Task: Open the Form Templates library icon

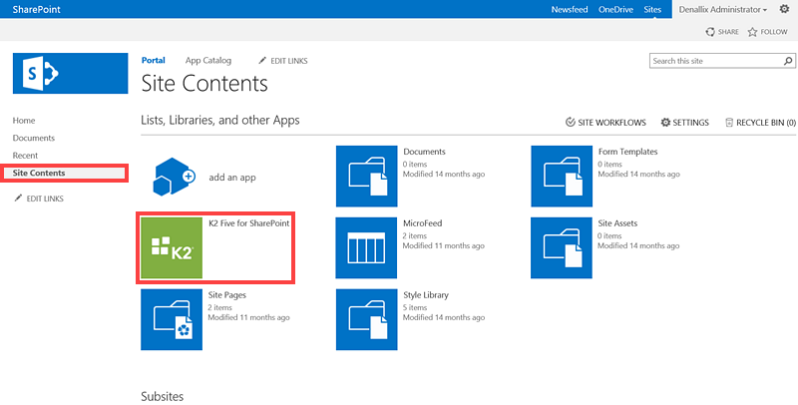Action: (x=560, y=177)
